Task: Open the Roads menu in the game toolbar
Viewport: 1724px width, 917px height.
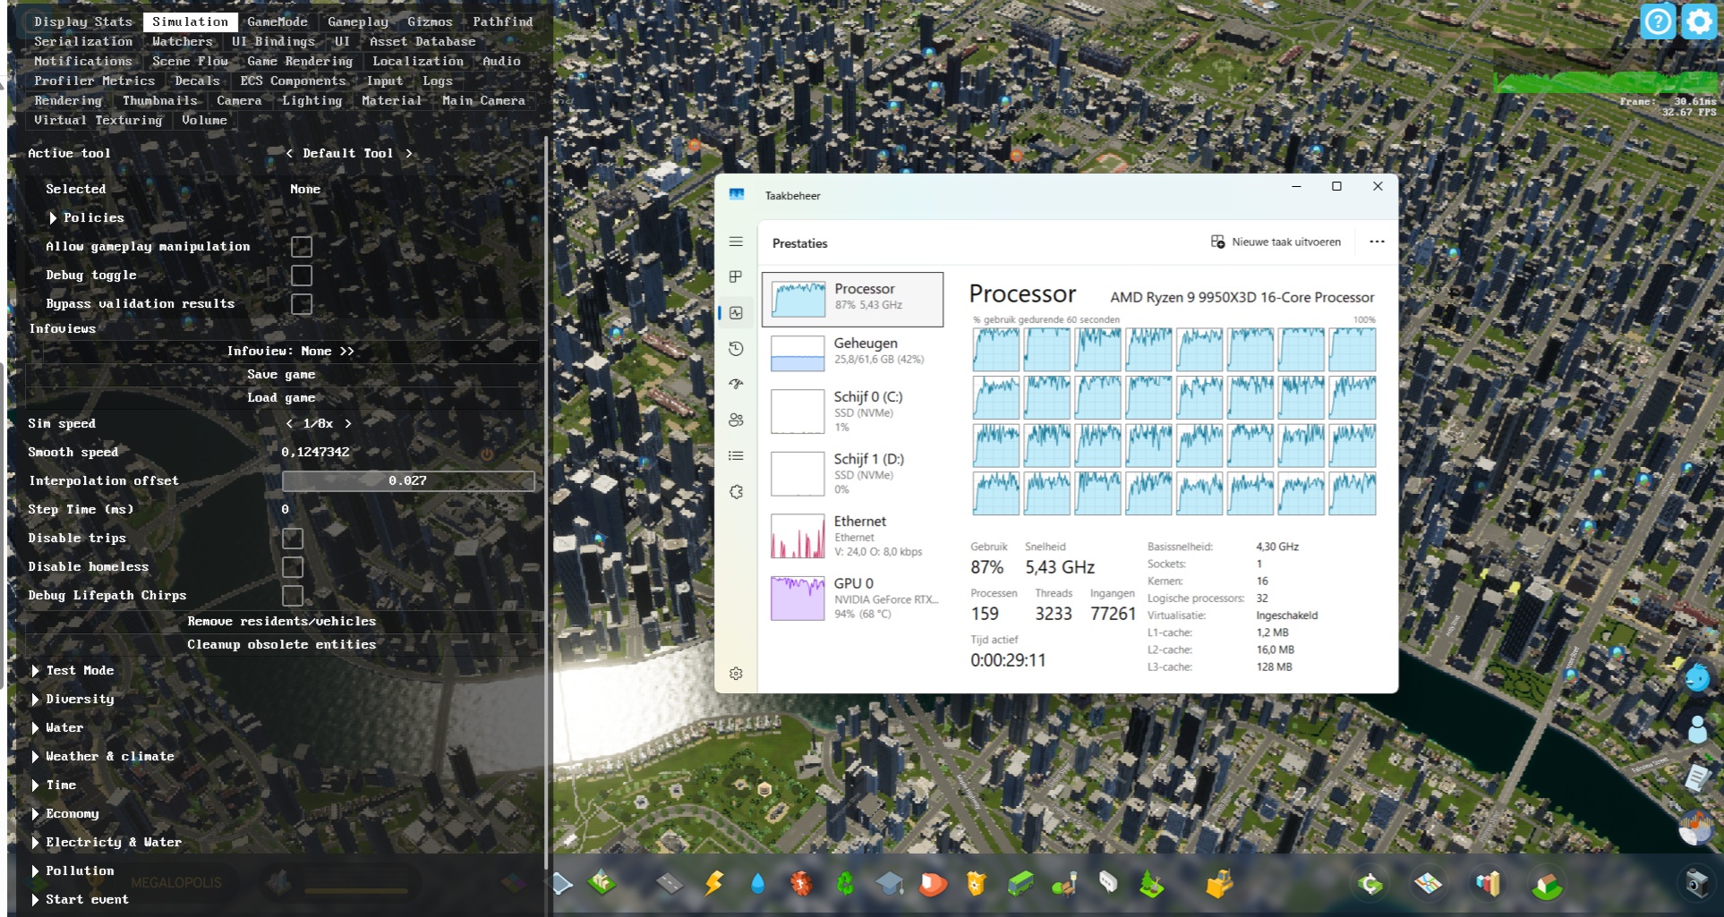Action: 670,886
